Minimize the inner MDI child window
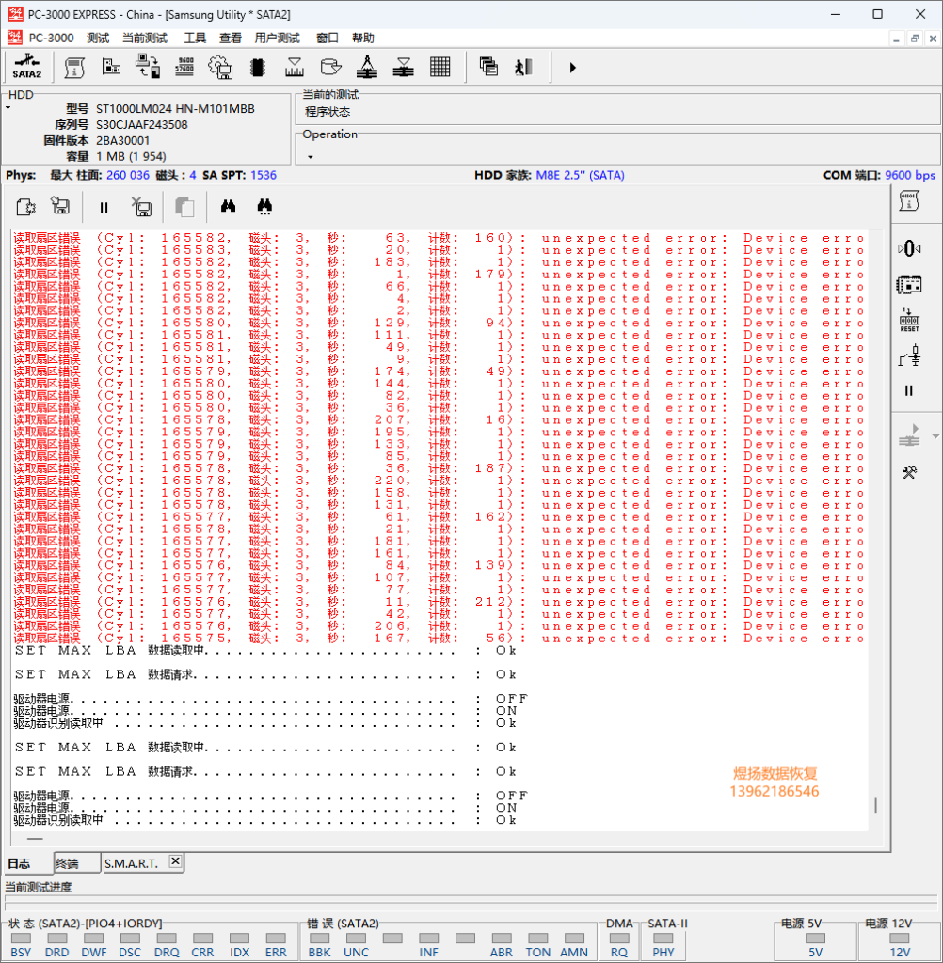The width and height of the screenshot is (943, 963). (897, 39)
